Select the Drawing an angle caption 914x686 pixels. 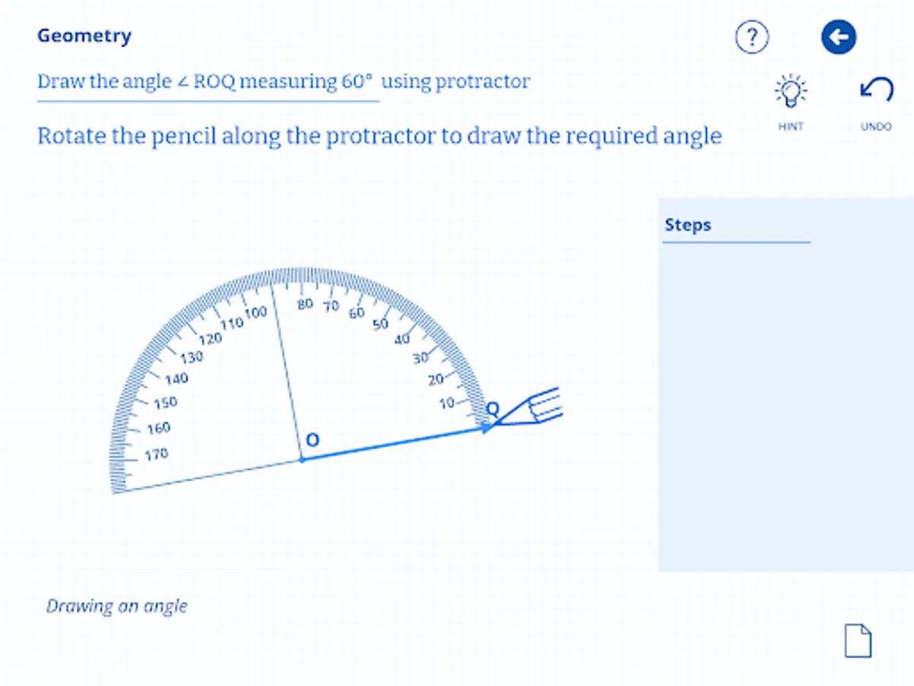pos(117,606)
